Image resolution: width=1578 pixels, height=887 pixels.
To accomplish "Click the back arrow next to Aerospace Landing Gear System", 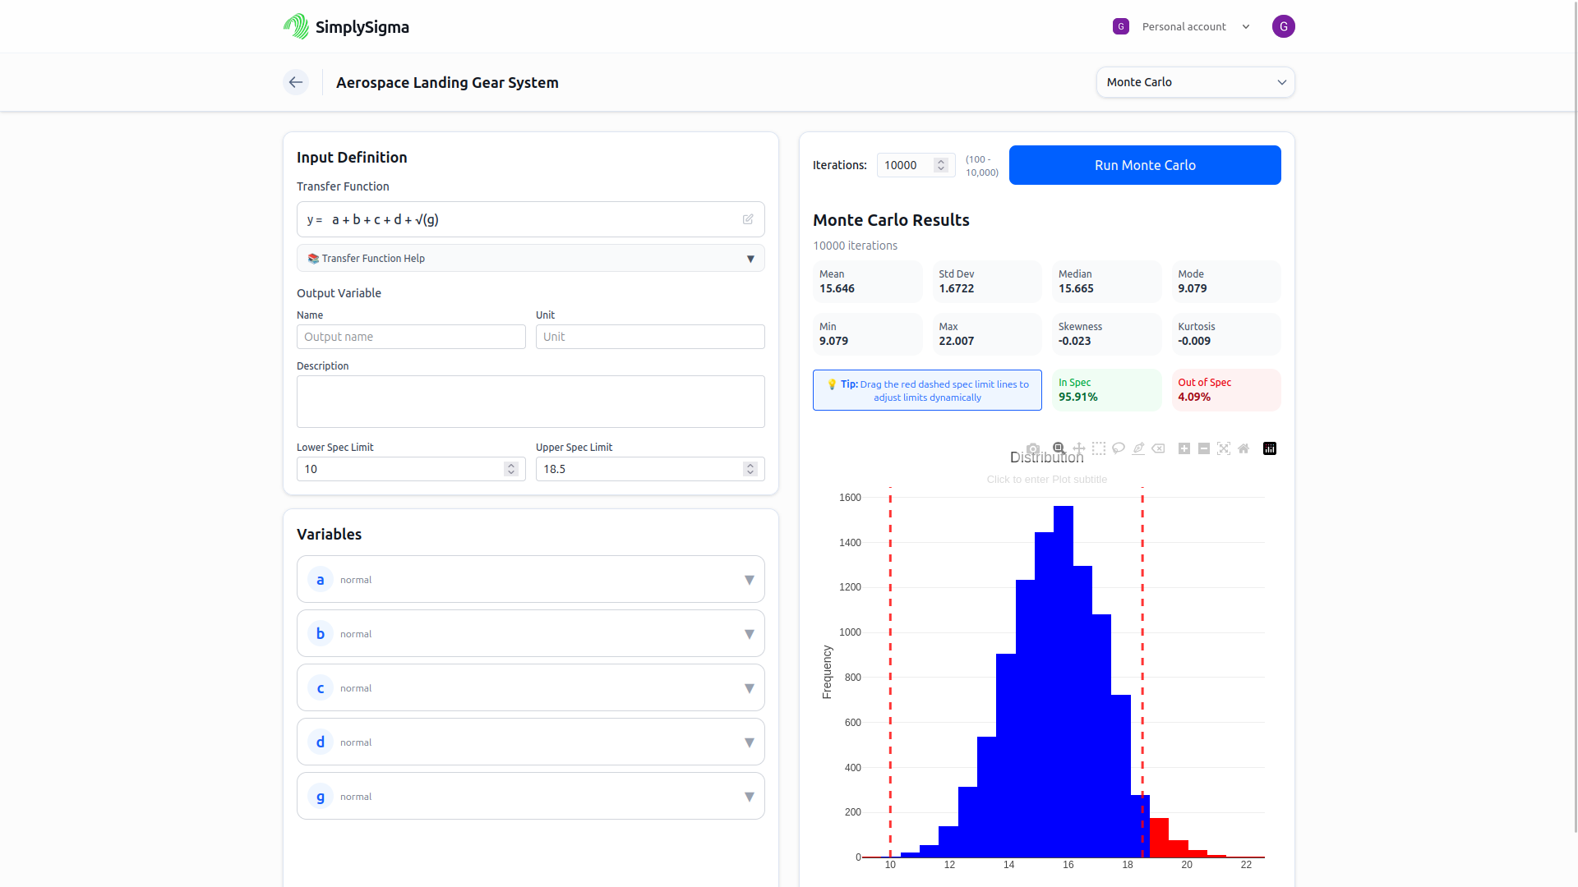I will coord(296,82).
